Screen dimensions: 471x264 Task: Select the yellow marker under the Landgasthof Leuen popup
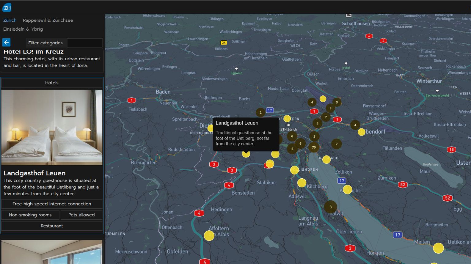pyautogui.click(x=246, y=154)
